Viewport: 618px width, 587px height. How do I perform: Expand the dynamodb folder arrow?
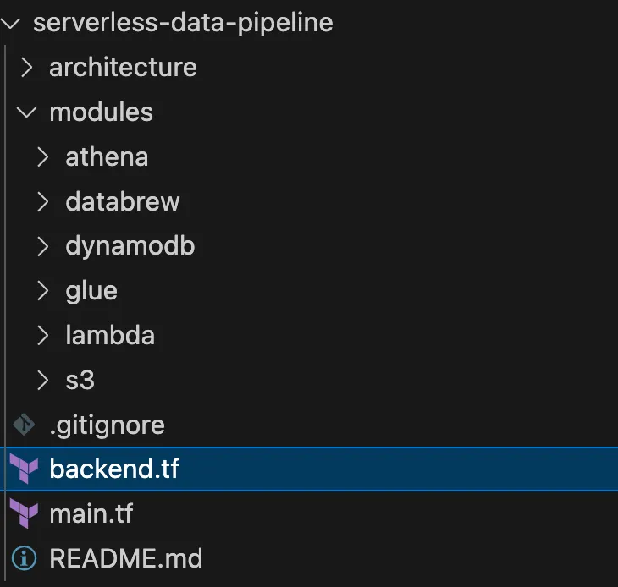tap(44, 246)
